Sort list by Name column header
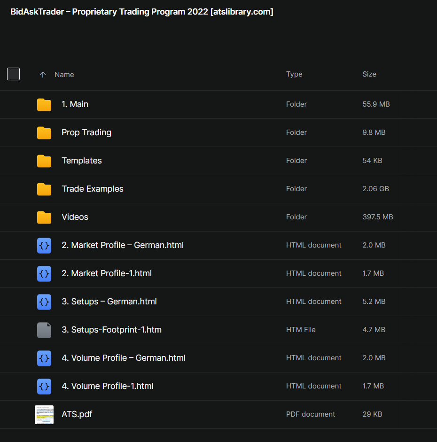437x442 pixels. 64,74
